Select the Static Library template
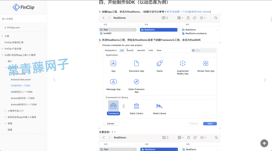 (x=137, y=109)
